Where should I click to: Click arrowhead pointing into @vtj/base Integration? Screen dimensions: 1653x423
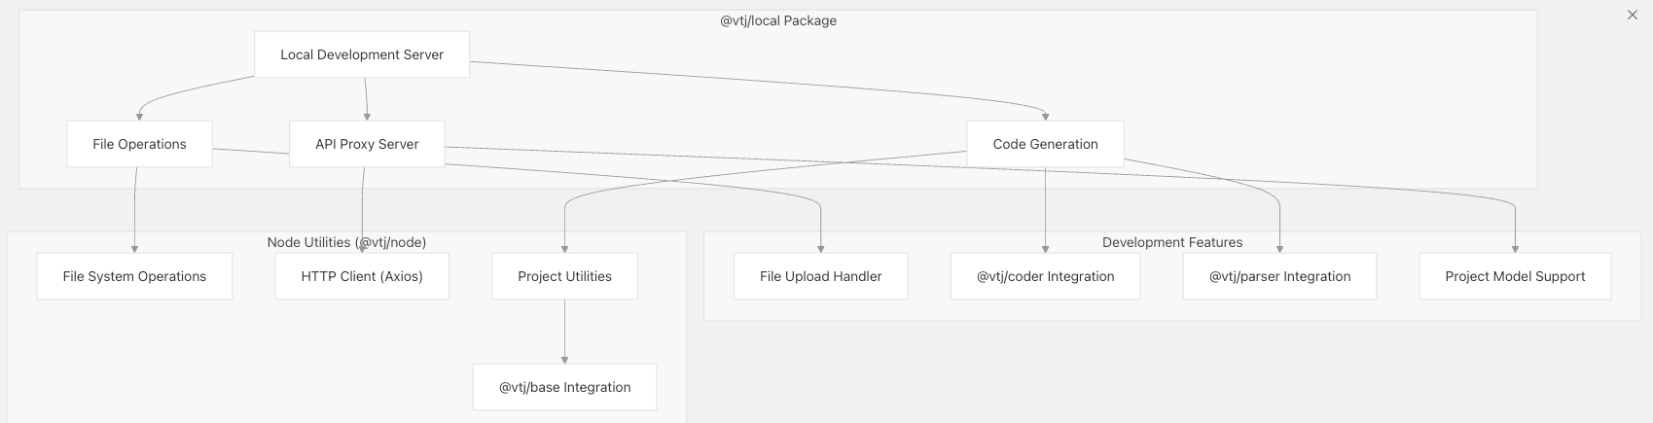[564, 360]
